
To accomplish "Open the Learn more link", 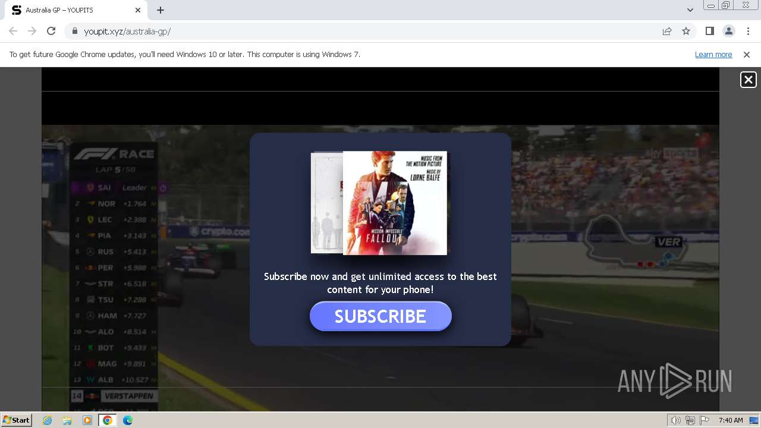I will coord(713,54).
